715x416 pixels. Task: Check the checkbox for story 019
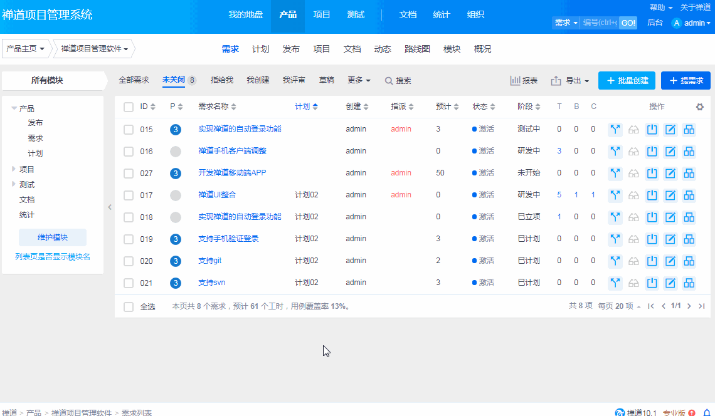click(129, 239)
